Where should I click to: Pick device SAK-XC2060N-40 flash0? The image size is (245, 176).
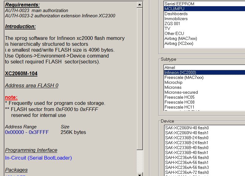(x=205, y=128)
